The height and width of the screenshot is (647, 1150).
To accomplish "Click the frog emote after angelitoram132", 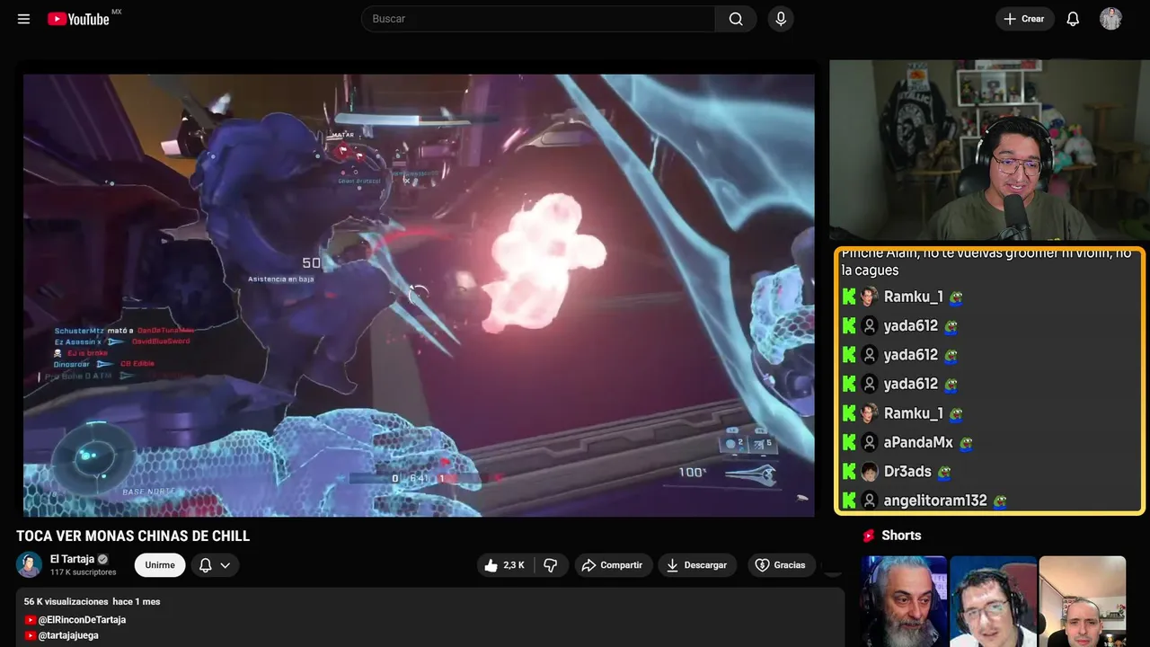I will (x=999, y=501).
